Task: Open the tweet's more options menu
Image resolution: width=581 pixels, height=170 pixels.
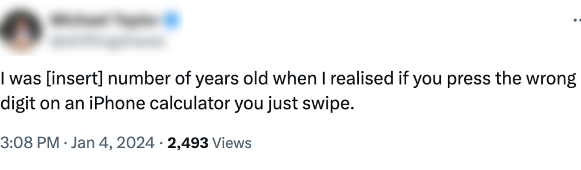Action: tap(577, 20)
